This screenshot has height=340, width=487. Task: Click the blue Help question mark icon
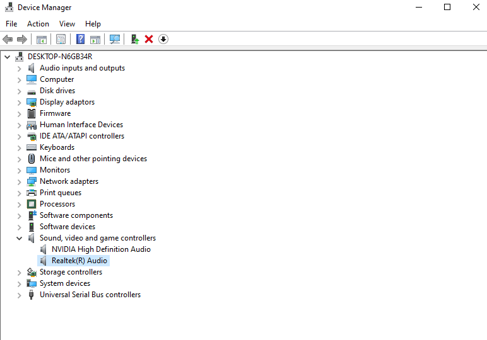point(81,39)
